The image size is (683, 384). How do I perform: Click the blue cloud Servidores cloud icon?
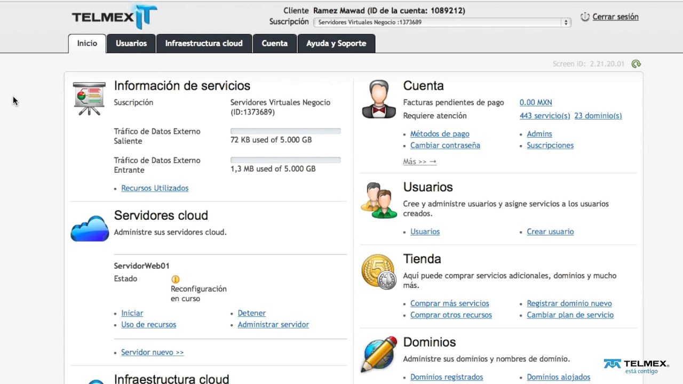[x=90, y=229]
